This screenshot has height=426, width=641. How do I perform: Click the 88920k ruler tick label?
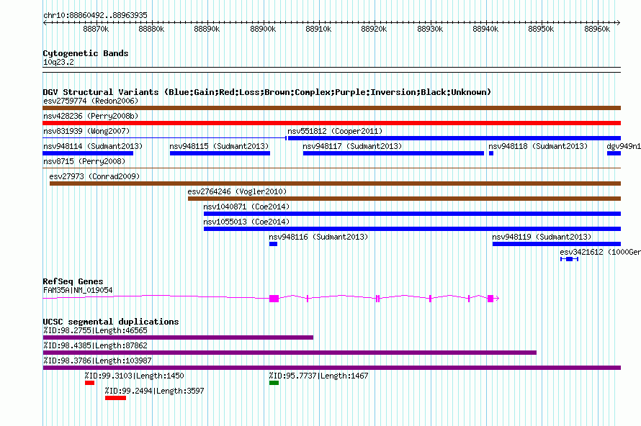point(374,29)
